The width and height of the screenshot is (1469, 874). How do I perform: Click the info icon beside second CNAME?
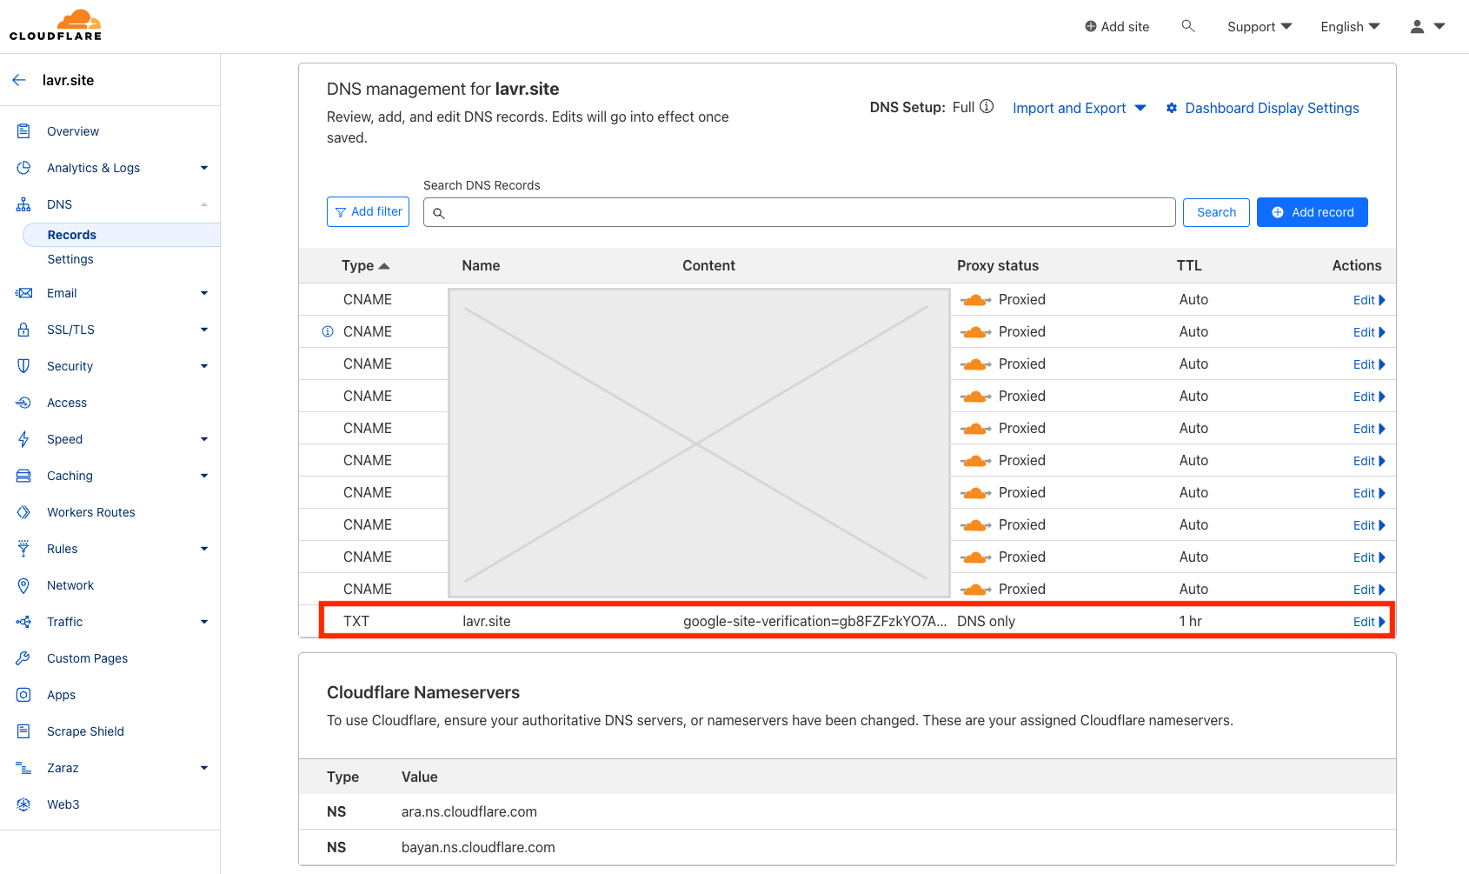click(328, 331)
